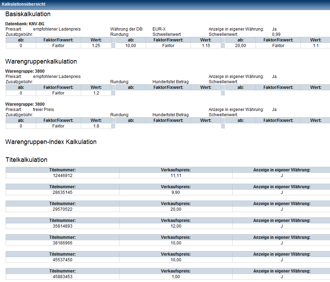The width and height of the screenshot is (330, 282).
Task: Select title number 45883453
Action: (x=63, y=277)
